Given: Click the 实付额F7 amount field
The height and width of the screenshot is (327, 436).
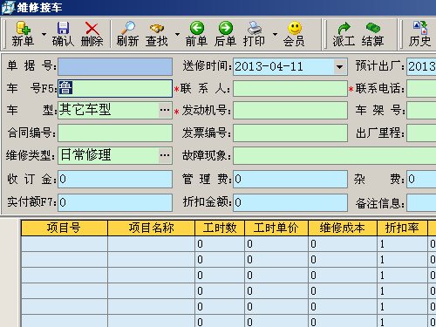Looking at the screenshot, I should click(x=115, y=202).
